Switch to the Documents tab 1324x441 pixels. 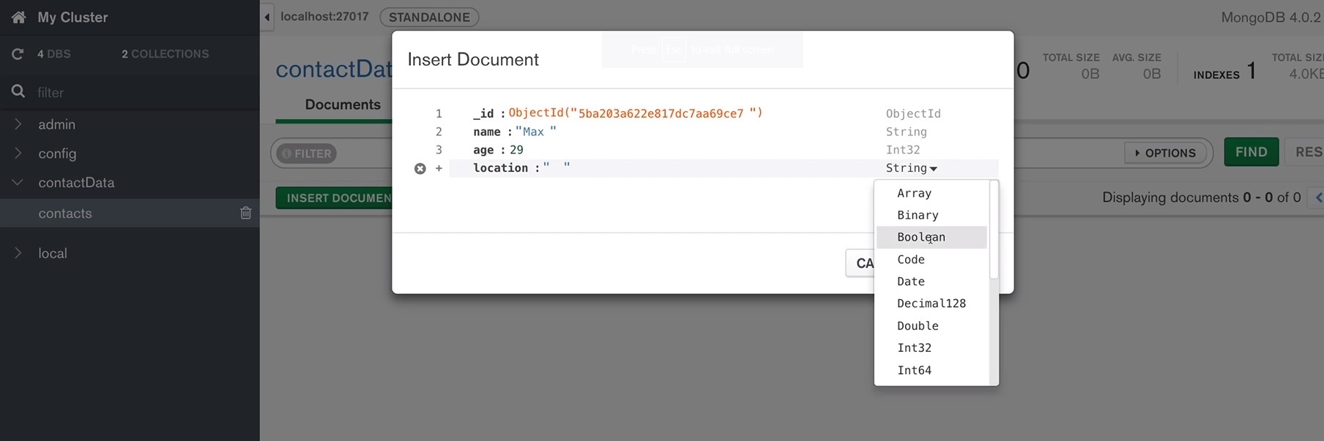point(342,105)
